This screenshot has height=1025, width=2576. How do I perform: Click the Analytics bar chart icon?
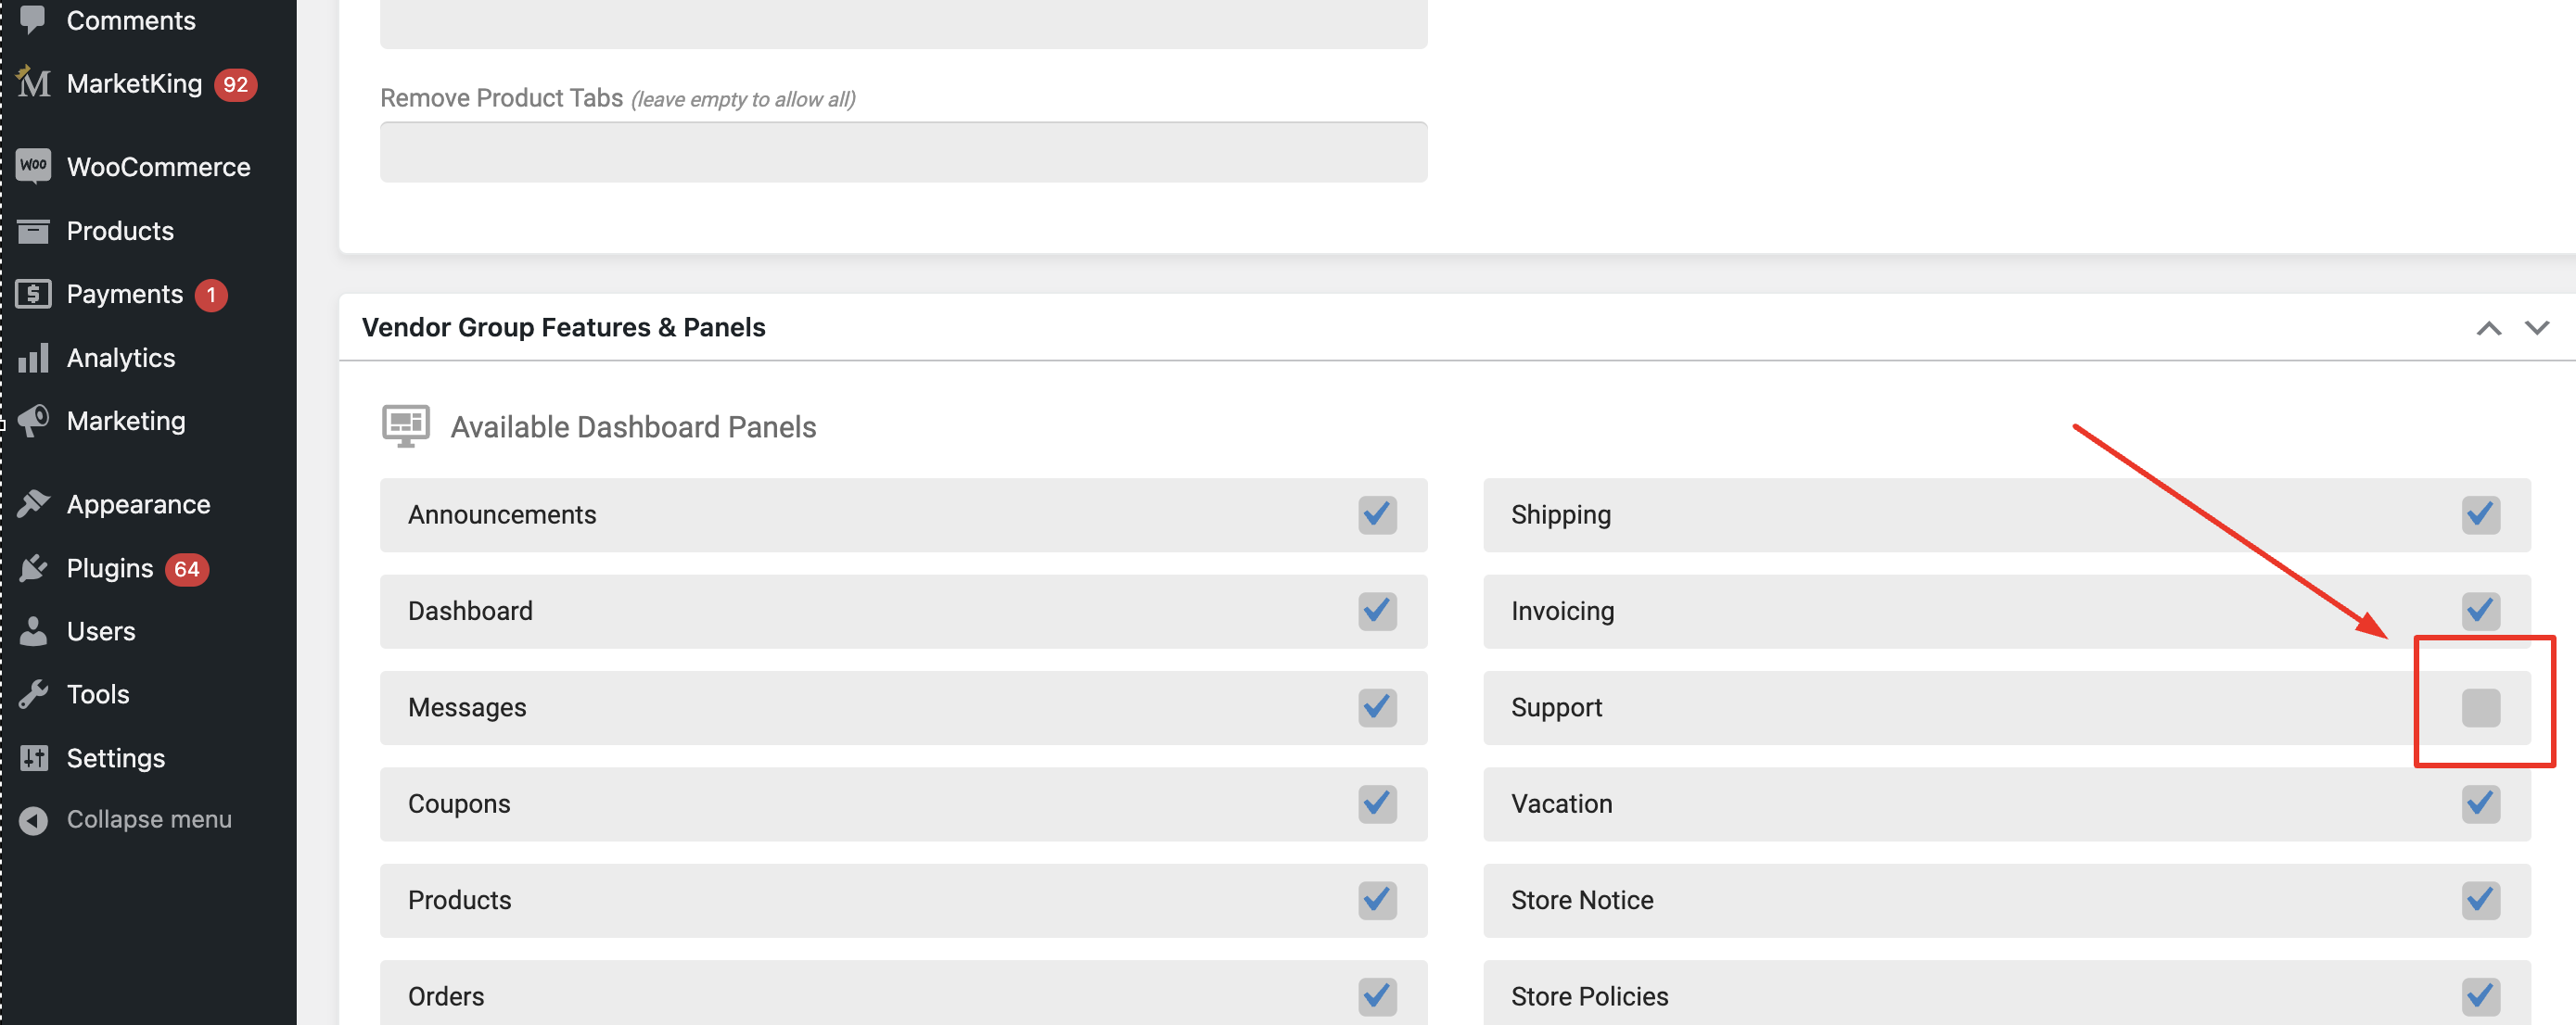(x=33, y=358)
